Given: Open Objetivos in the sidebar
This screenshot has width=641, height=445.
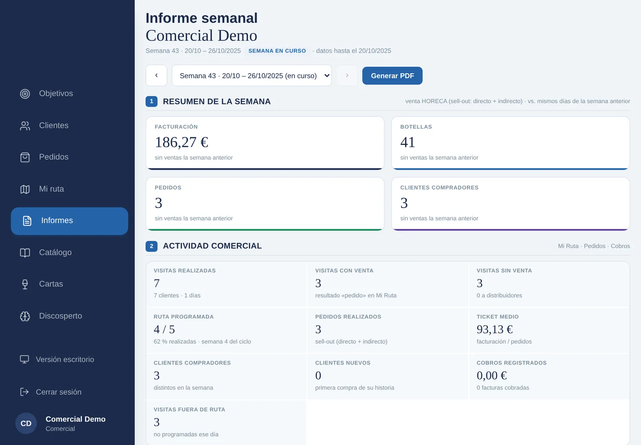Looking at the screenshot, I should 69,94.
